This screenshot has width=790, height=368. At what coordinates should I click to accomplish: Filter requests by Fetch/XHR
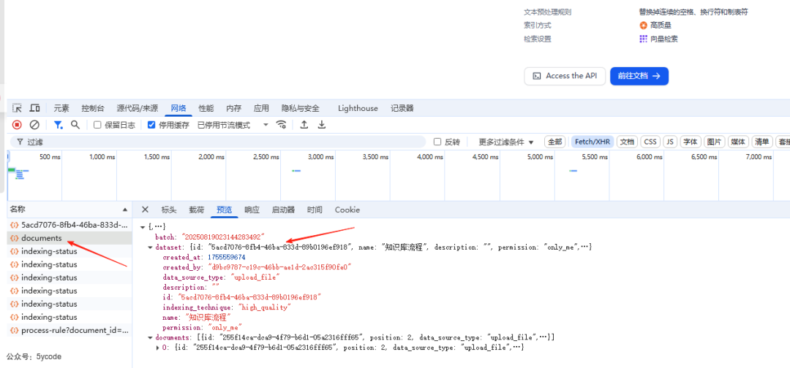coord(592,142)
